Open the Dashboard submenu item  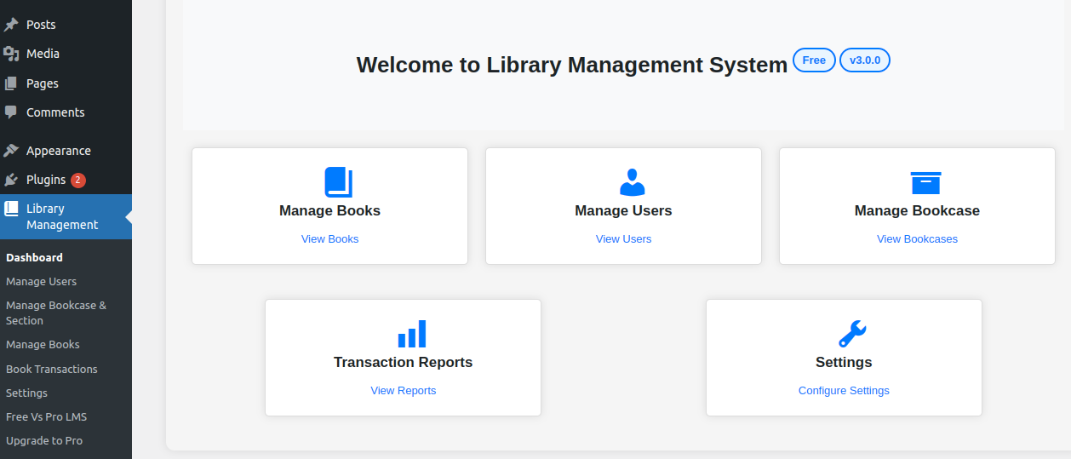[x=34, y=257]
